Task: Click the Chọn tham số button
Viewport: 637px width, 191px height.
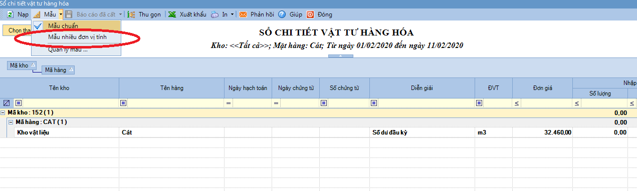Action: click(x=17, y=30)
